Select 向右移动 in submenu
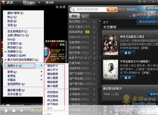Viewport: 158px width, 115px height. point(52,92)
